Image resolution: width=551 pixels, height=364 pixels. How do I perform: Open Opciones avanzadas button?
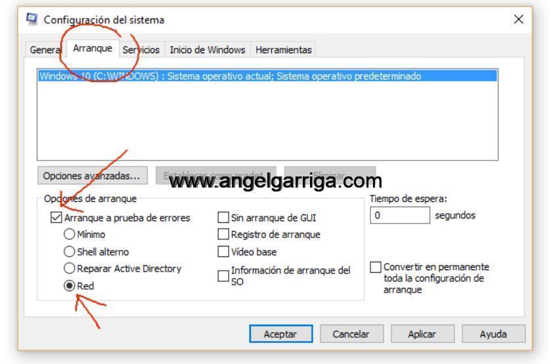93,176
